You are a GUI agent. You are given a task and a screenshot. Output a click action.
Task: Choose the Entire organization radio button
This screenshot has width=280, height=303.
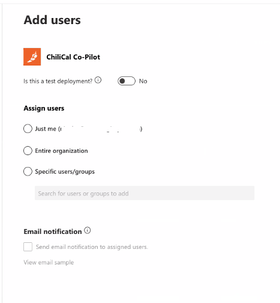pyautogui.click(x=28, y=151)
